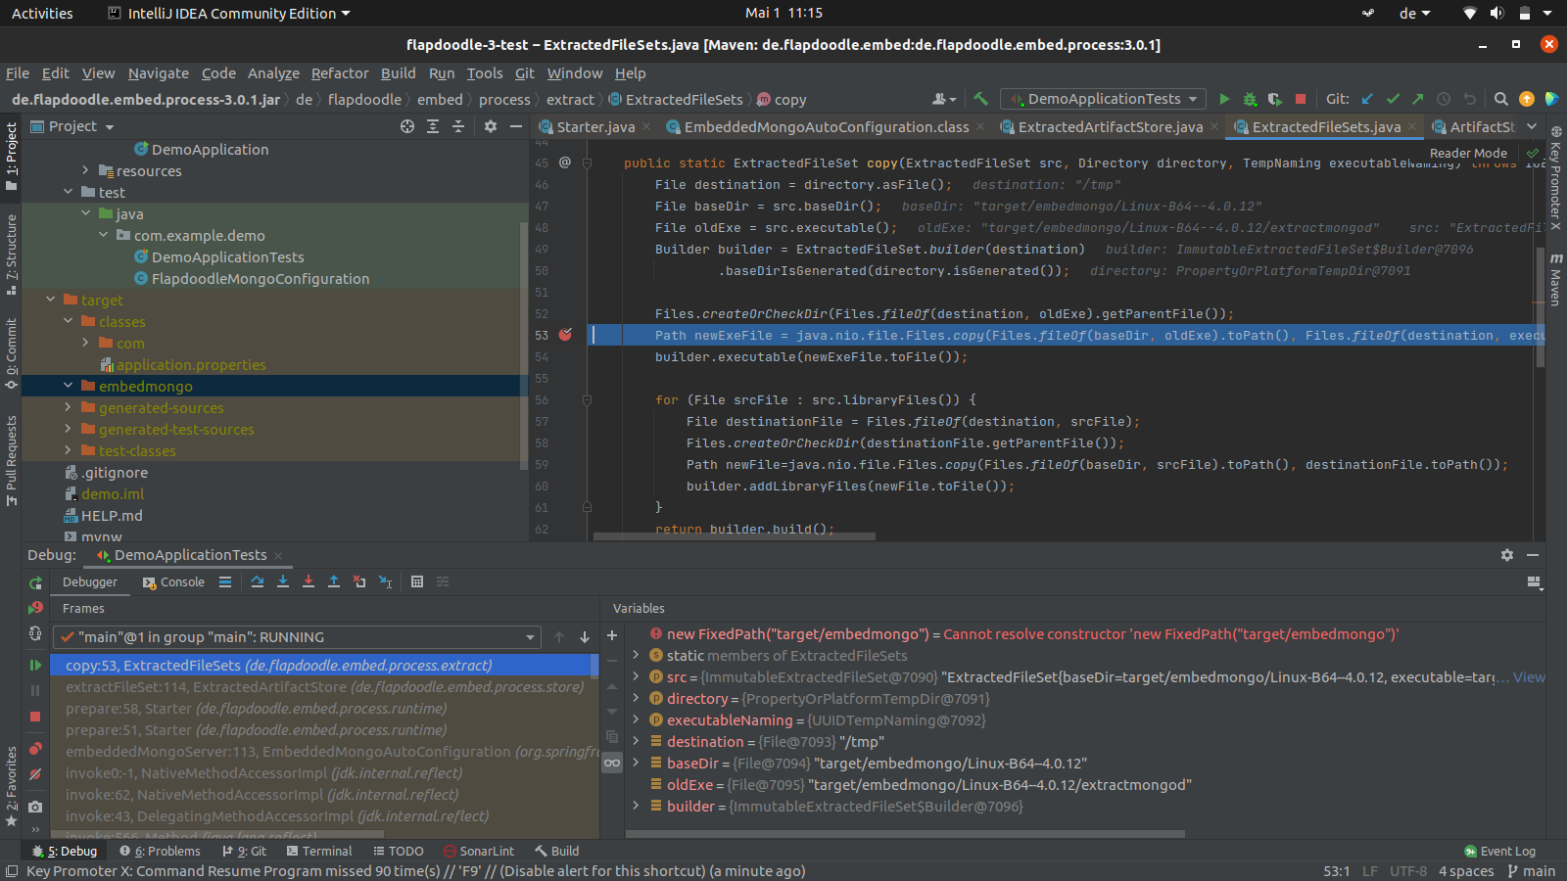This screenshot has height=881, width=1567.
Task: Toggle breakpoint on line 53
Action: point(565,335)
